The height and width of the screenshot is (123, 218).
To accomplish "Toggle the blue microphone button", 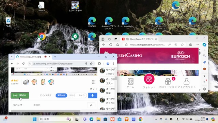I will (x=93, y=95).
